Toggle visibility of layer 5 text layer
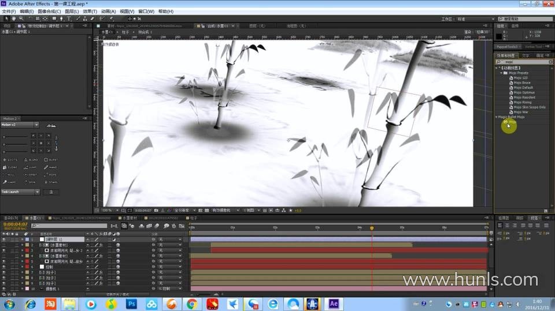The image size is (555, 311). pyautogui.click(x=3, y=261)
